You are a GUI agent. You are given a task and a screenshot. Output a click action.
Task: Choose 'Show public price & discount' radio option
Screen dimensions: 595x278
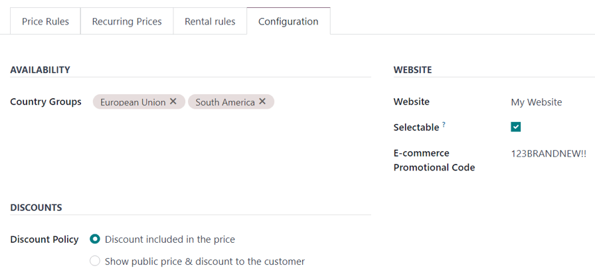(95, 261)
